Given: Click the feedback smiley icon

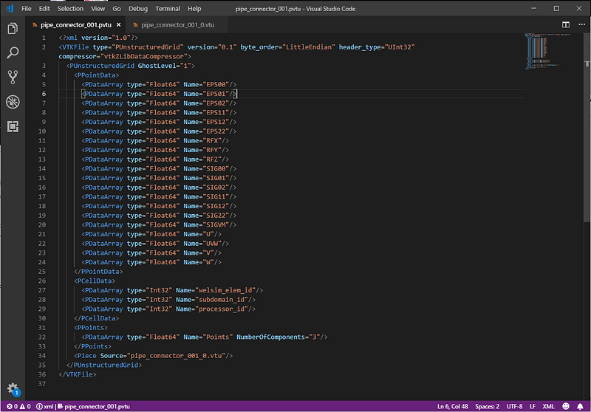Looking at the screenshot, I should click(565, 406).
